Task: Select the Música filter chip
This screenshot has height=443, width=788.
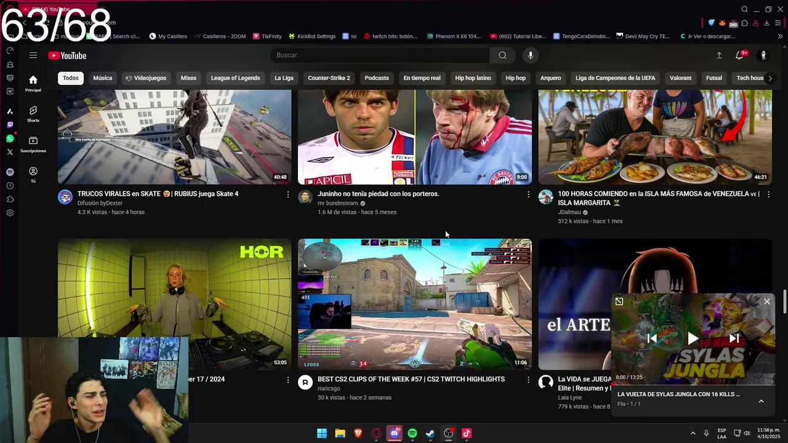Action: [x=103, y=78]
